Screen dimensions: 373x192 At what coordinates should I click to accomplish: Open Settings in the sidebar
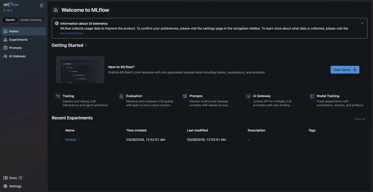(x=12, y=186)
